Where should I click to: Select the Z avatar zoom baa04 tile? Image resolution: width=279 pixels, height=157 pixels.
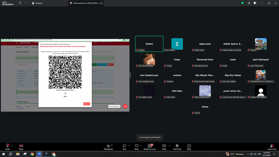point(177,44)
